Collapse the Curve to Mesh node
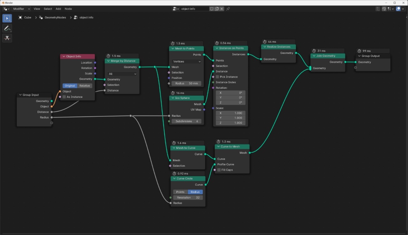The image size is (408, 235). (218, 147)
